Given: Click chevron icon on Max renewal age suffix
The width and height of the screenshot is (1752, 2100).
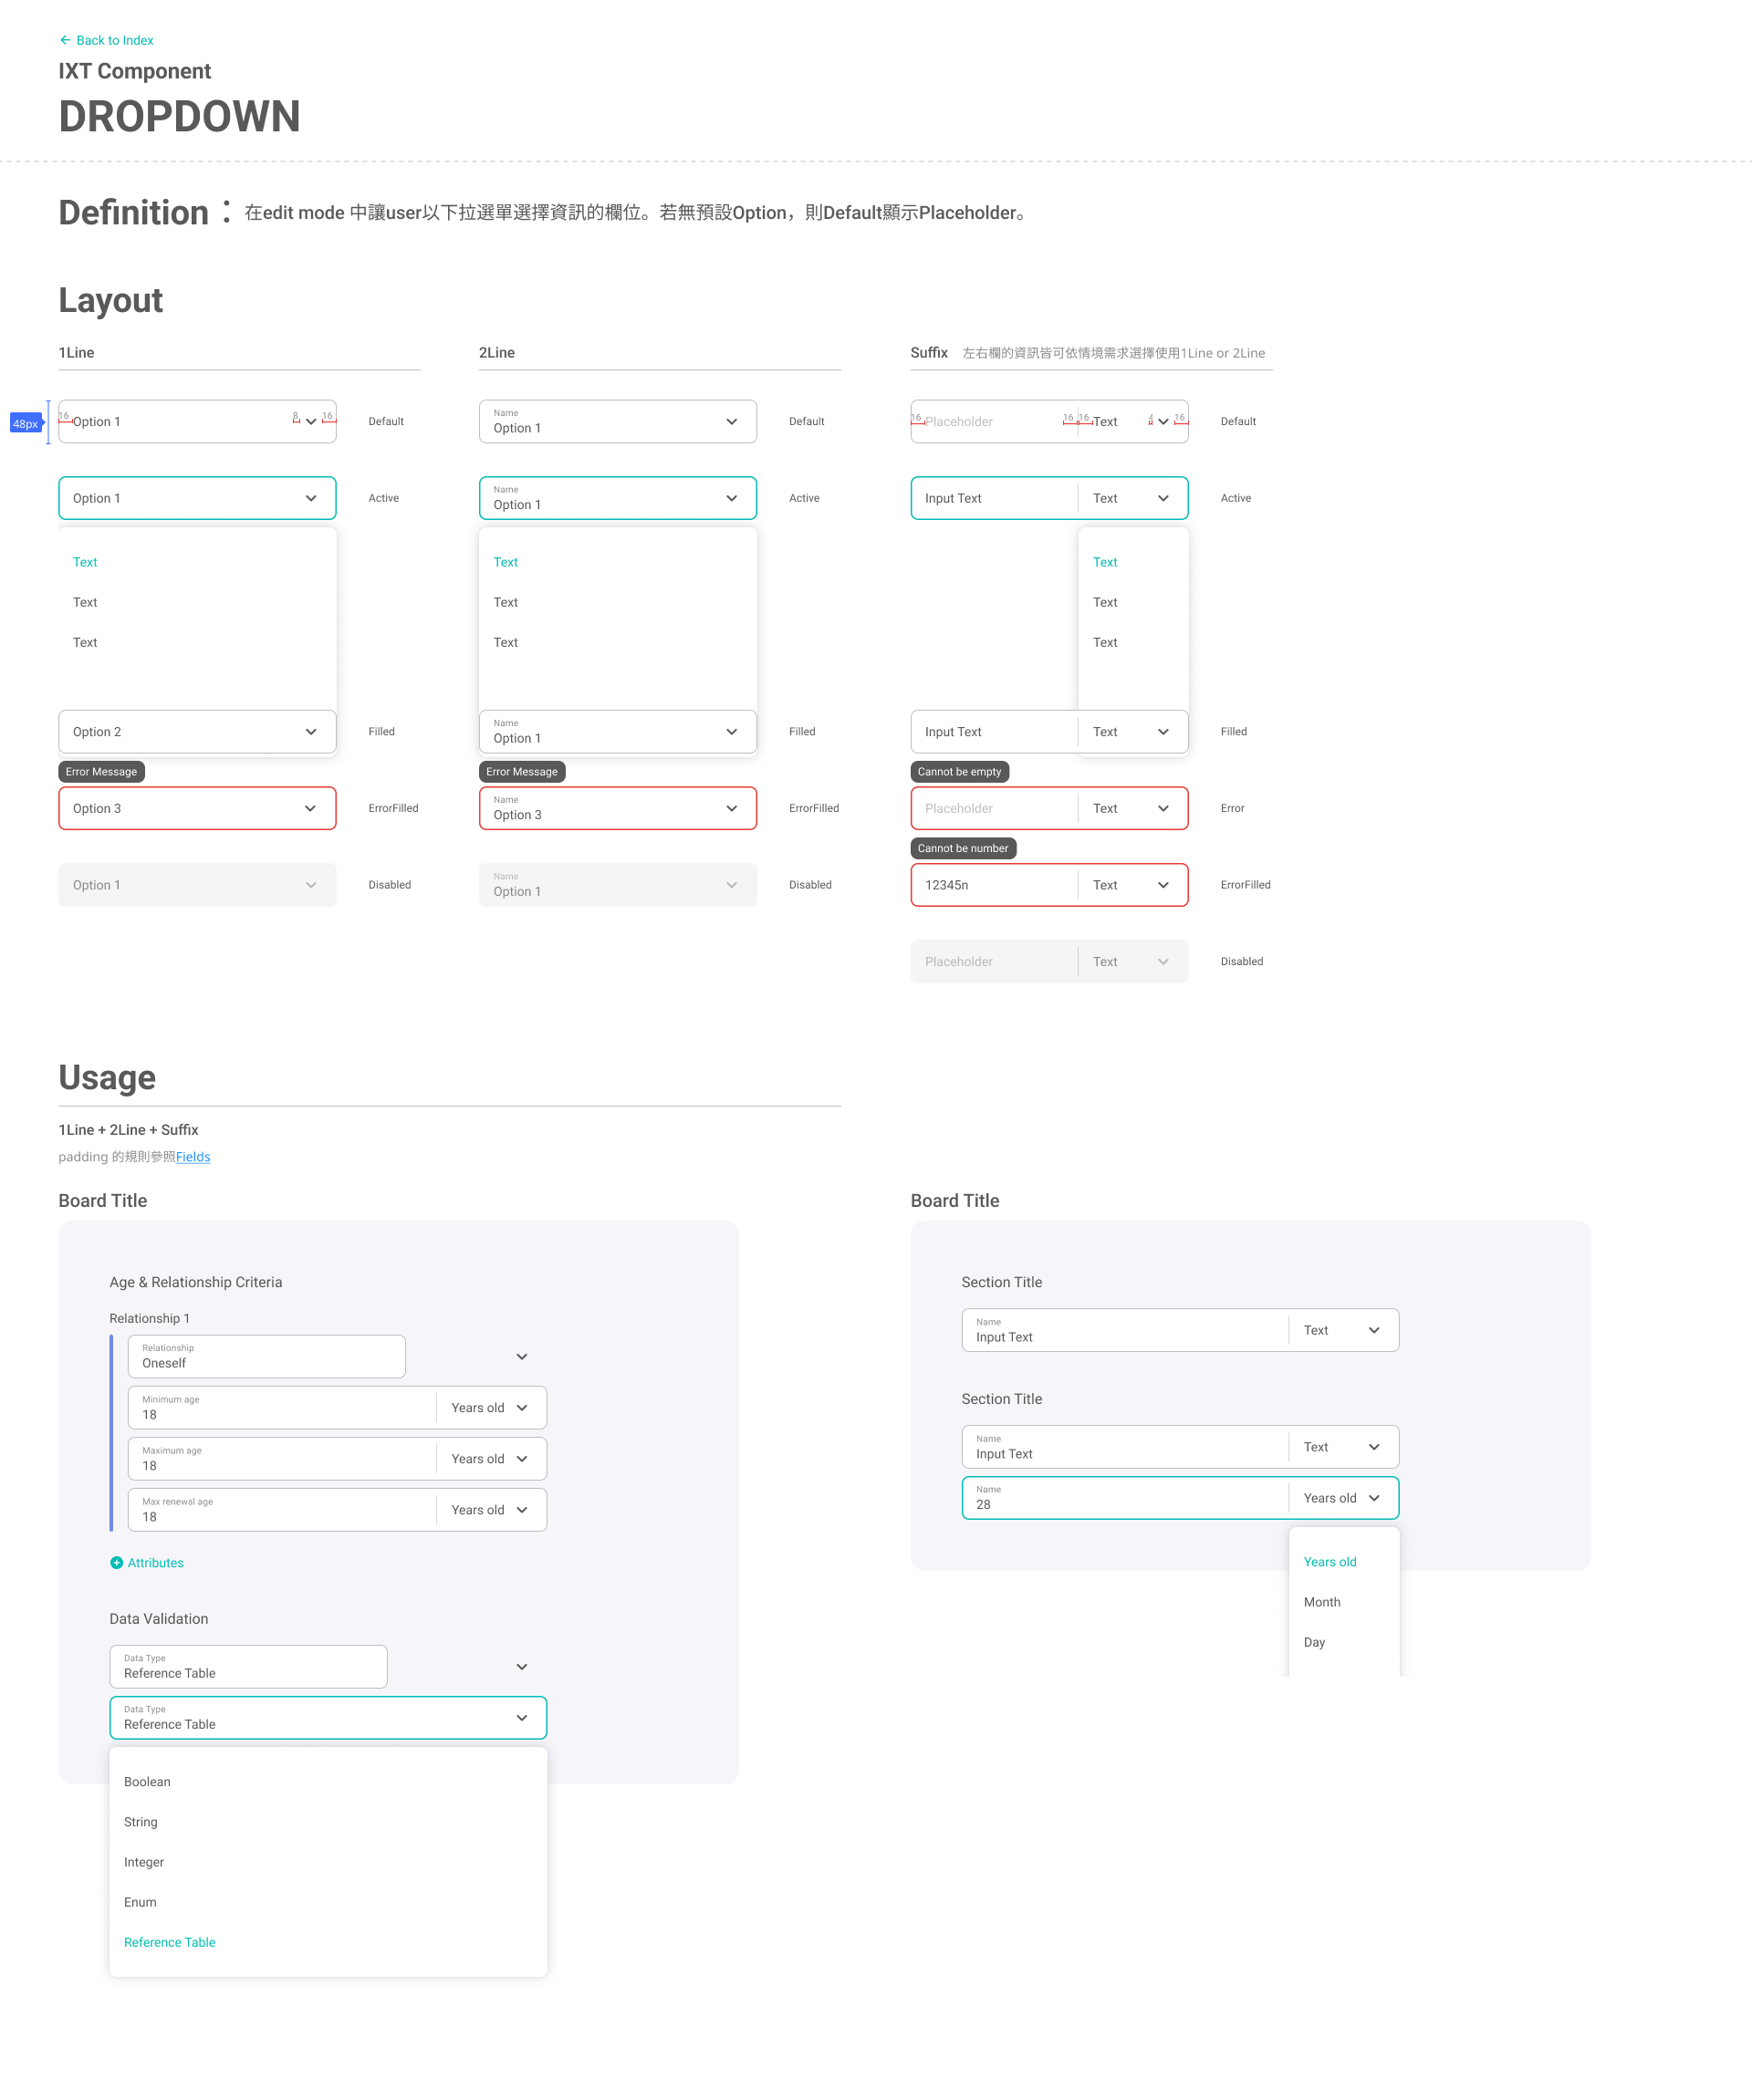Looking at the screenshot, I should click(521, 1510).
